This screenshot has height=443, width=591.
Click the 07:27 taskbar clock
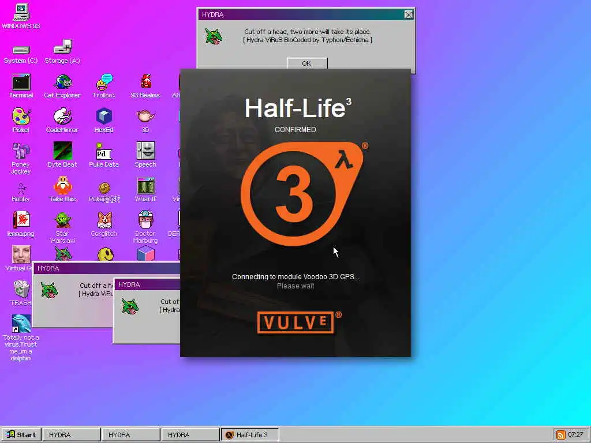coord(575,434)
